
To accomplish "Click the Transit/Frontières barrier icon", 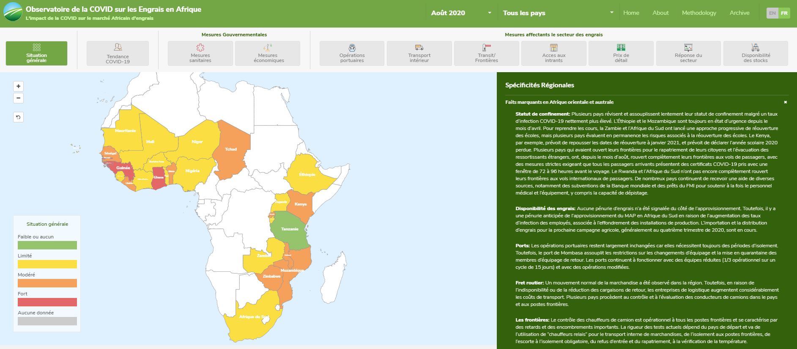I will (486, 48).
